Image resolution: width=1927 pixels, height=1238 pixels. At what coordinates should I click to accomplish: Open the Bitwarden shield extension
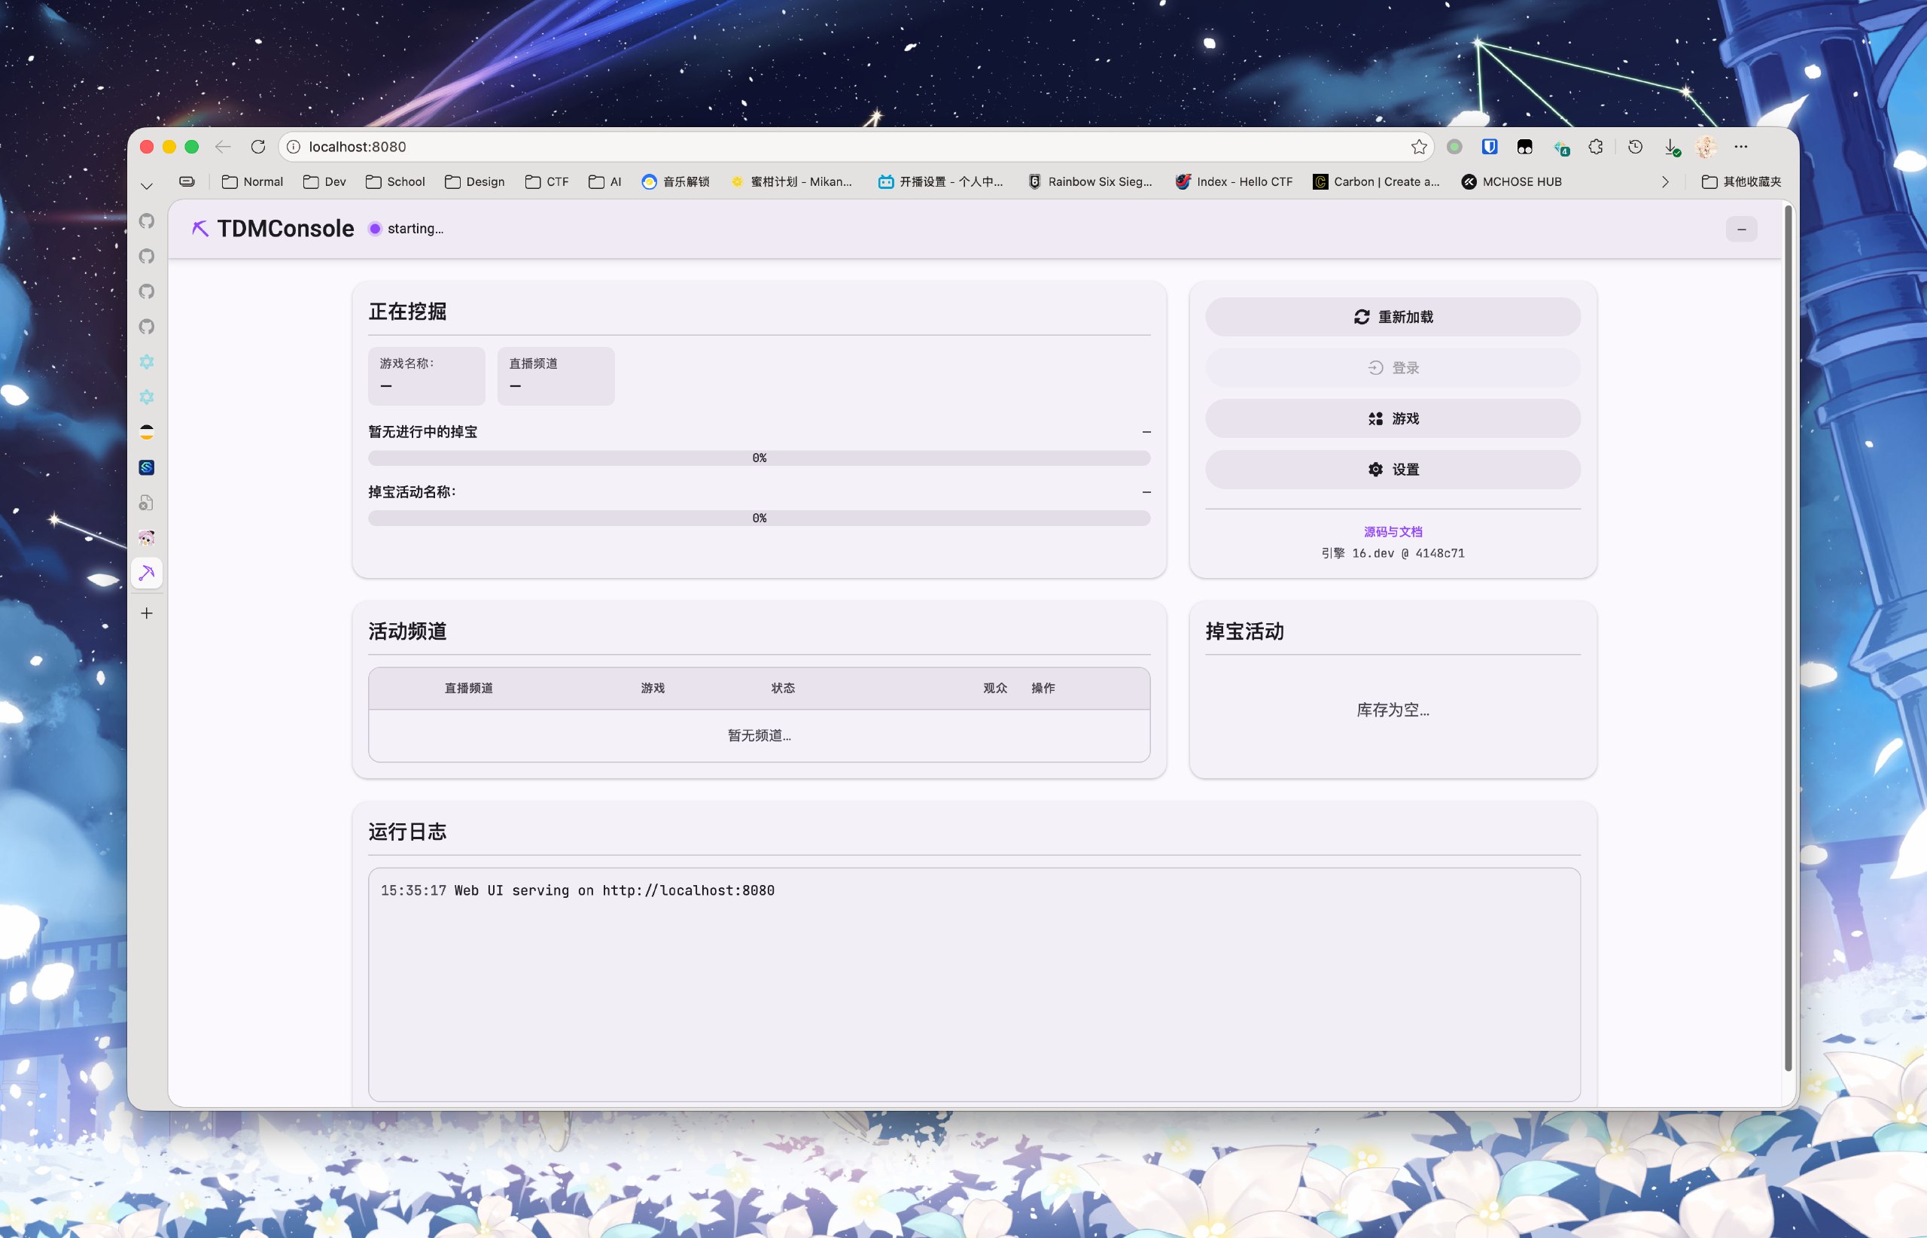(1490, 146)
